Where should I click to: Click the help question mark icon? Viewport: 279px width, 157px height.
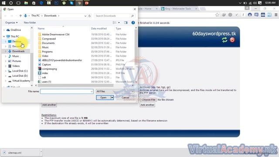[133, 23]
